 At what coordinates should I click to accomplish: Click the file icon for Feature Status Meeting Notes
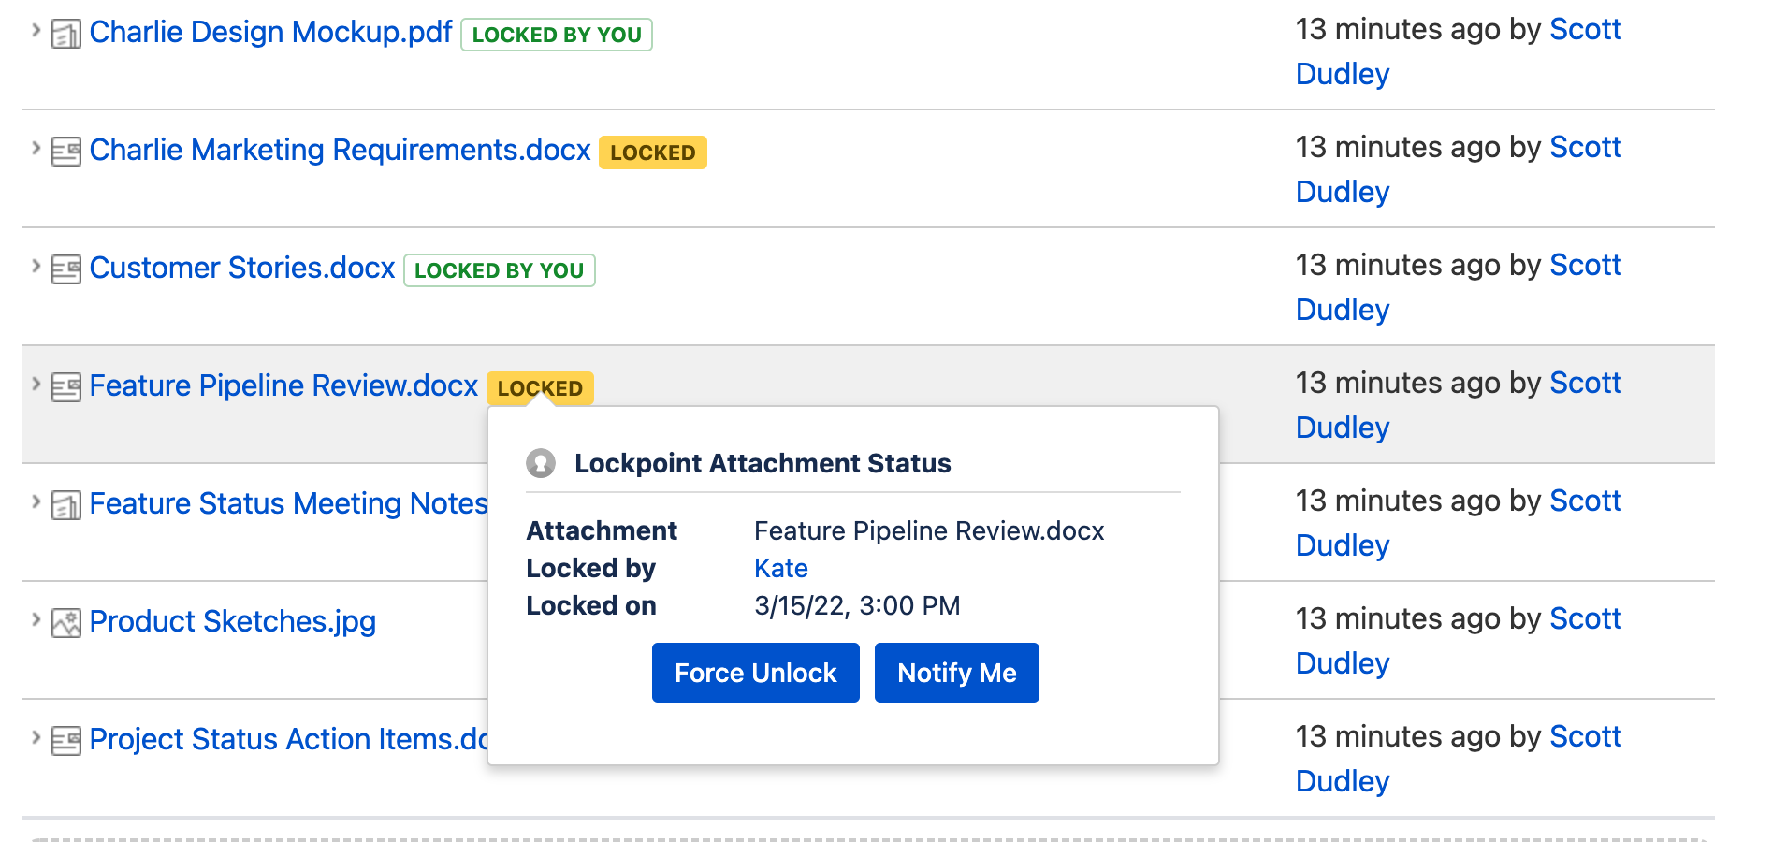tap(65, 505)
